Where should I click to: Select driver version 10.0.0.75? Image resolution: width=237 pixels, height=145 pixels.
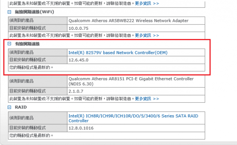point(79,28)
